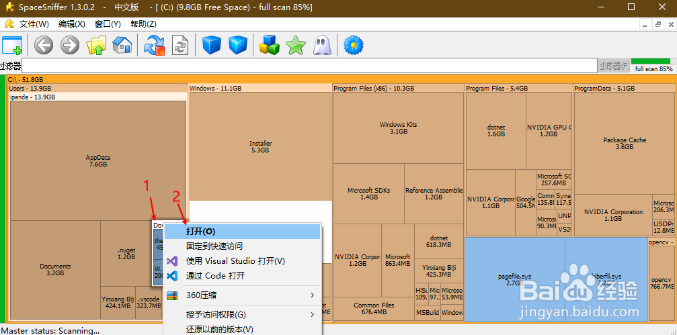677x335 pixels.
Task: Go back with the left arrow icon
Action: click(44, 45)
